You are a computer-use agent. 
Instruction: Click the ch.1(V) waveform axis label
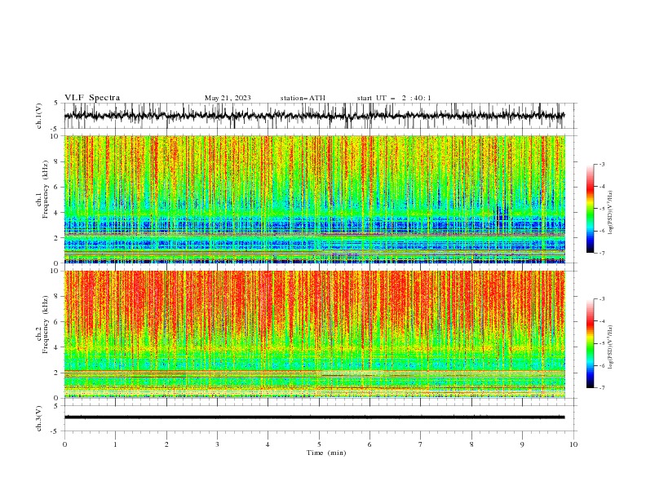(39, 116)
